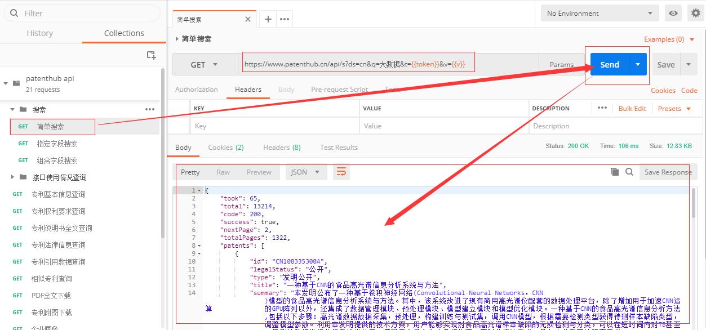
Task: Open the No Environment dropdown
Action: [x=600, y=14]
